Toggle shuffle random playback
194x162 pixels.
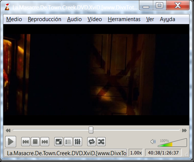click(x=101, y=142)
